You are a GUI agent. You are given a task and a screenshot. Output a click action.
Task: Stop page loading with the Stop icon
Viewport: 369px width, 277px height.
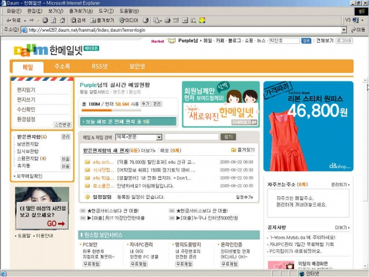[45, 21]
